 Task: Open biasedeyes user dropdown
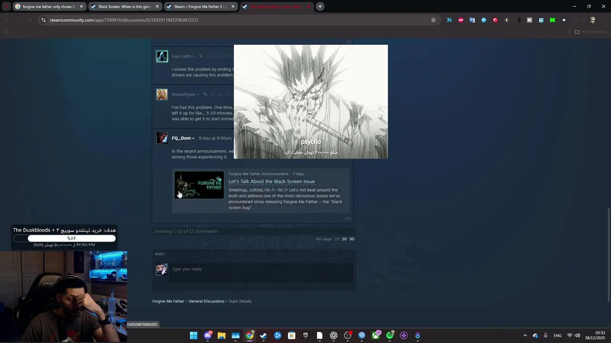click(198, 95)
